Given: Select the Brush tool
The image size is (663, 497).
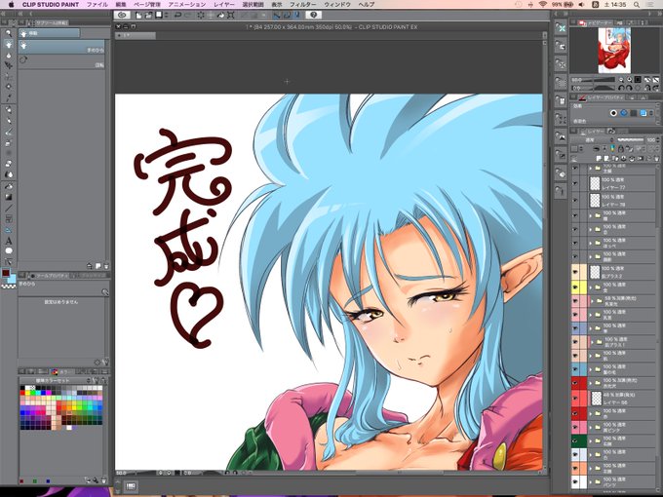Looking at the screenshot, I should 9,132.
